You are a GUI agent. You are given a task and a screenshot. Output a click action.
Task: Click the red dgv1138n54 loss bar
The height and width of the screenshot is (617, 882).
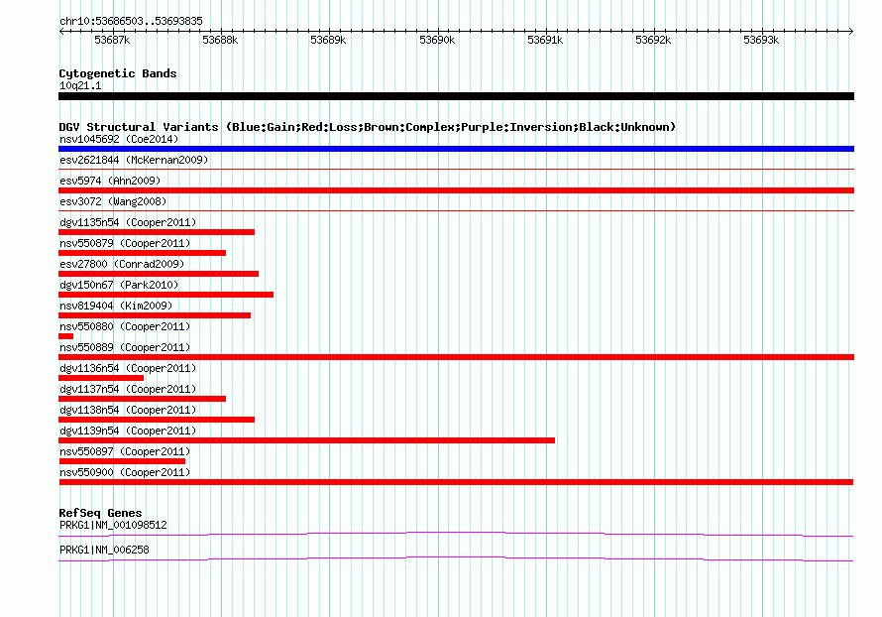pos(157,420)
